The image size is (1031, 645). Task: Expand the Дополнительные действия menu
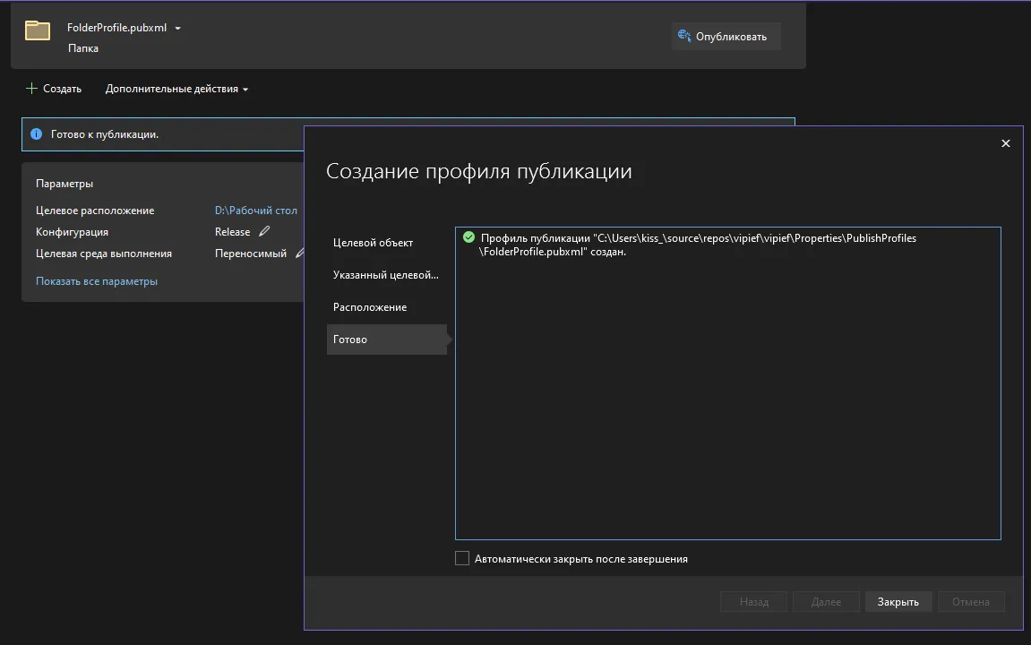[176, 89]
